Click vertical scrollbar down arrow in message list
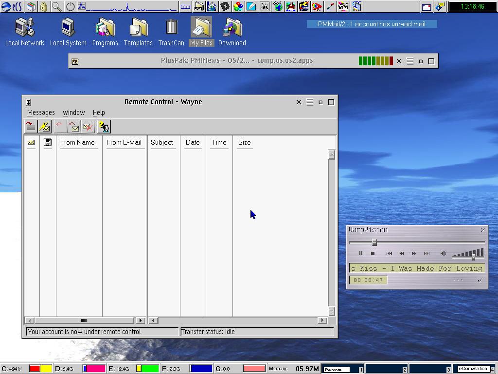498x374 pixels. coord(332,311)
